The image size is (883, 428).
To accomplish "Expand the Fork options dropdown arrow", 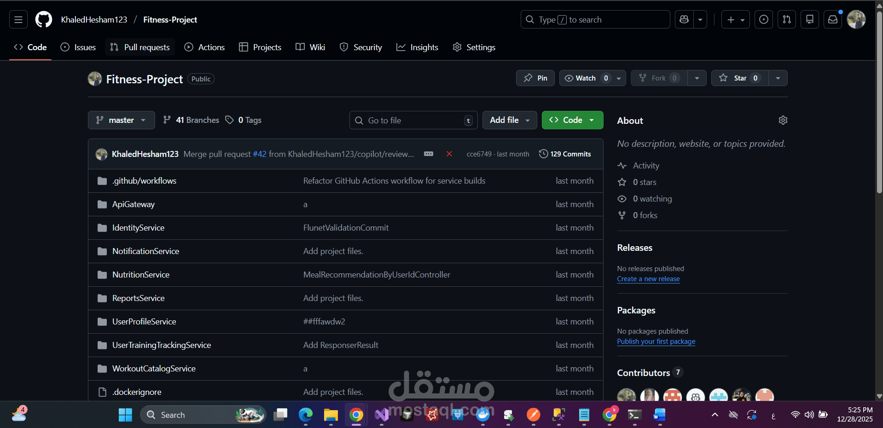I will [x=697, y=78].
